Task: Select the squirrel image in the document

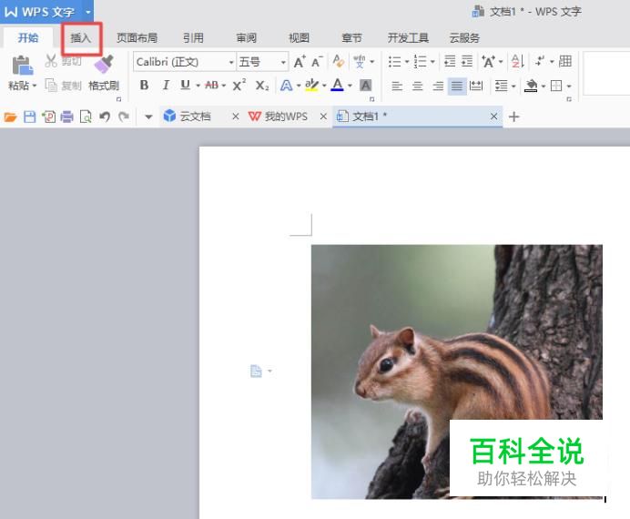Action: click(x=457, y=371)
